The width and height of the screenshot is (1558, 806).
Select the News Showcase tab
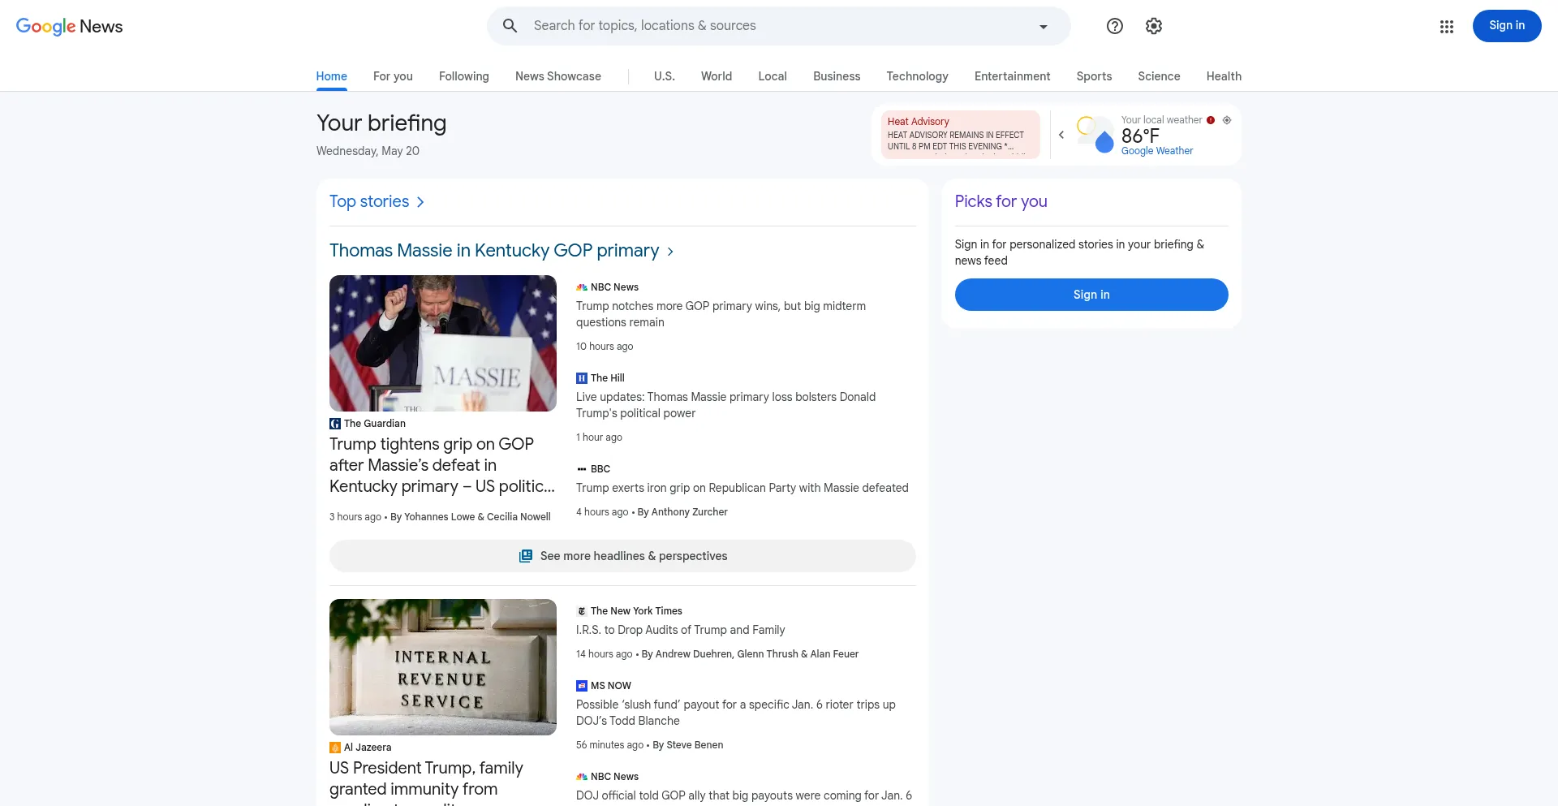[x=558, y=76]
